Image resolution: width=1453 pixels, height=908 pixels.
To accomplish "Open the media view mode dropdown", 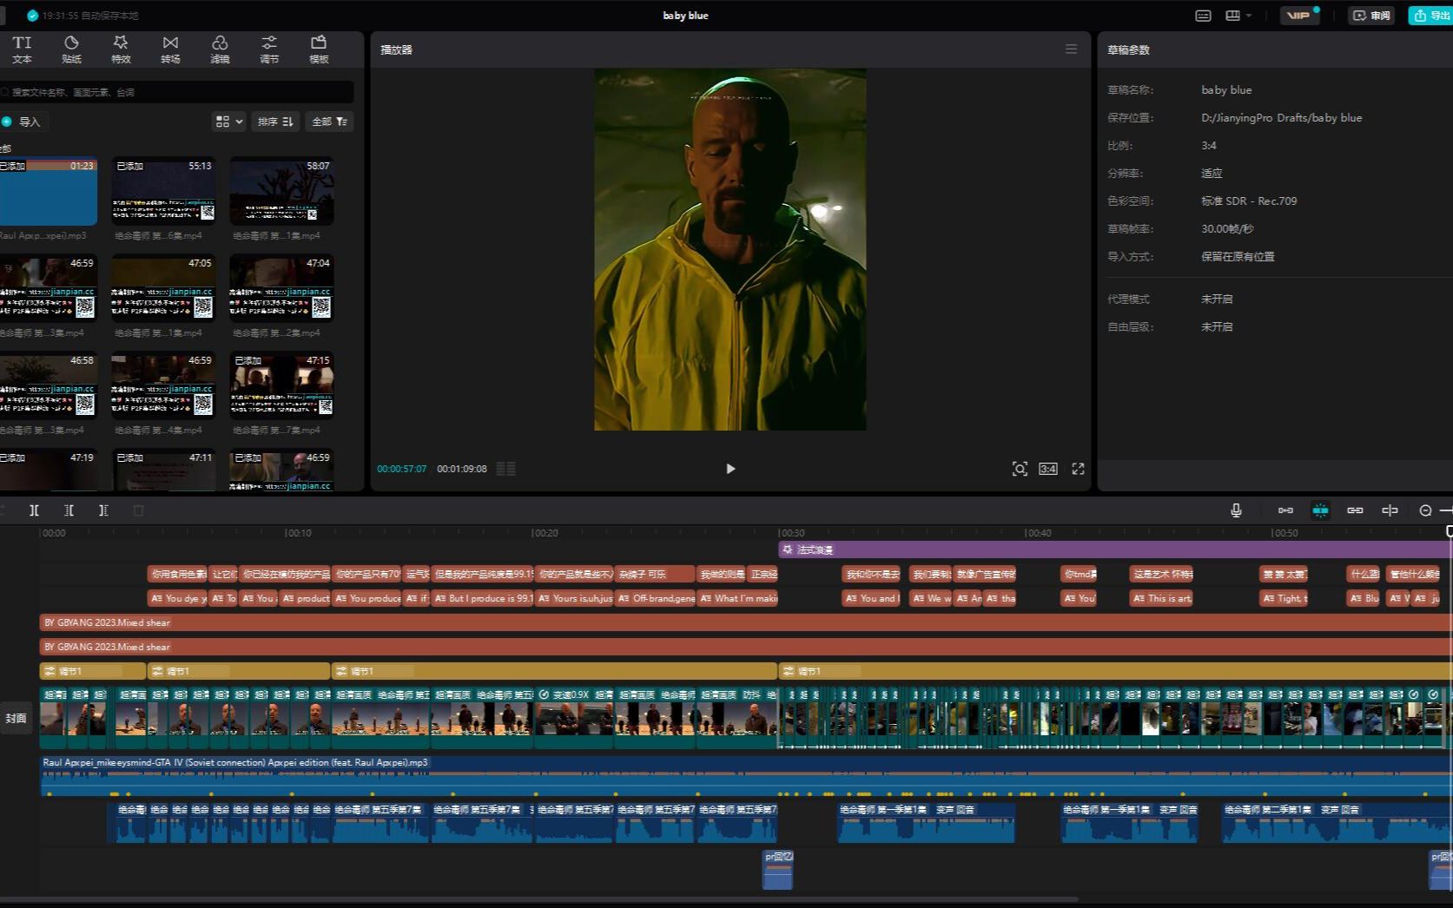I will click(229, 122).
